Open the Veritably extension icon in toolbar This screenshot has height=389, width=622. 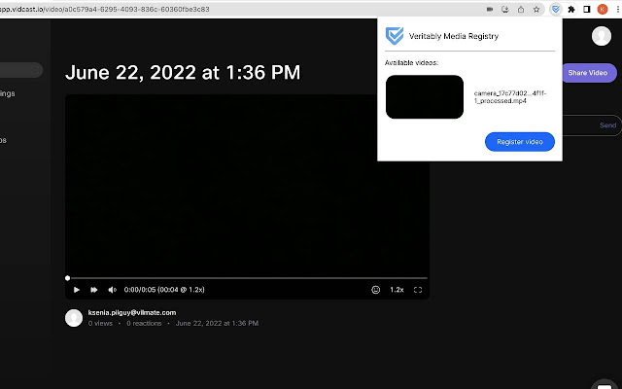pyautogui.click(x=556, y=9)
